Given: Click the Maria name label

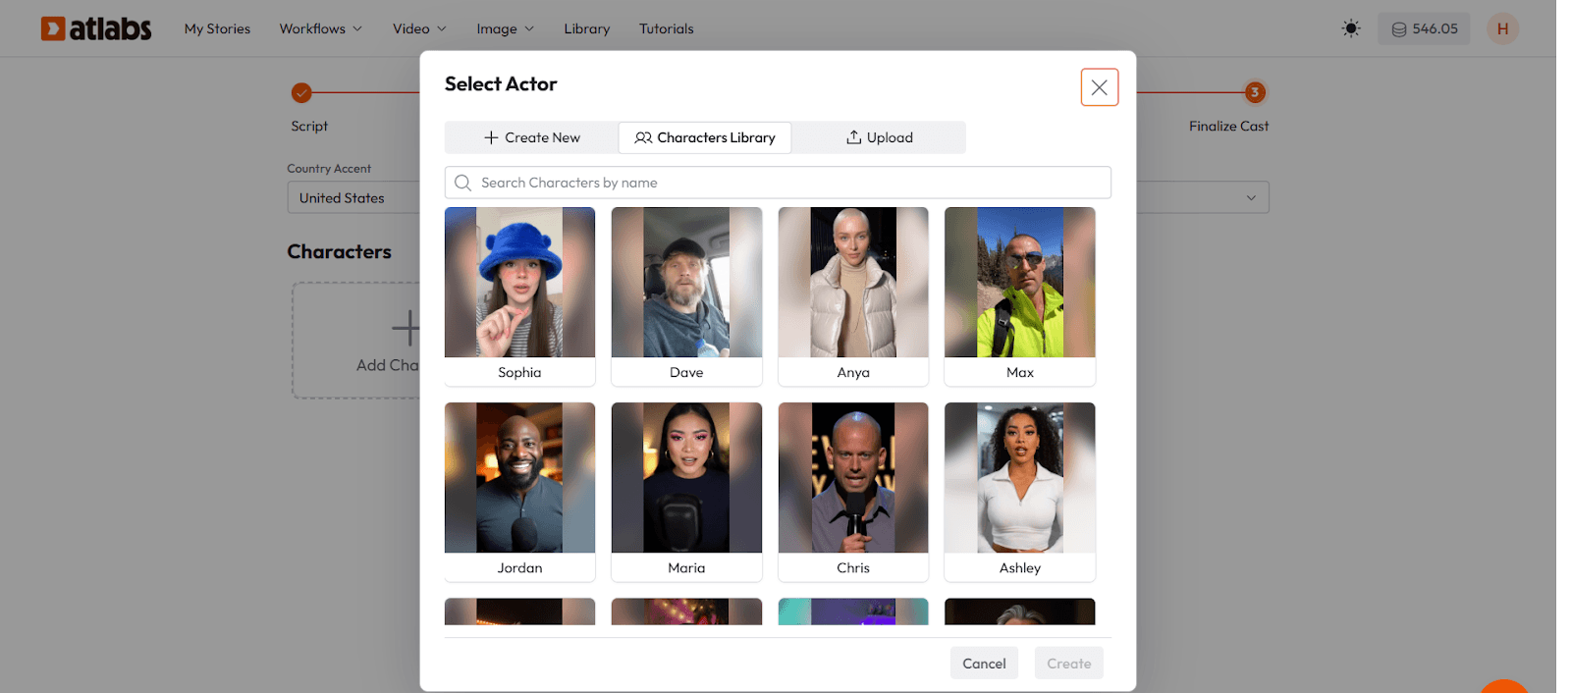Looking at the screenshot, I should point(686,567).
